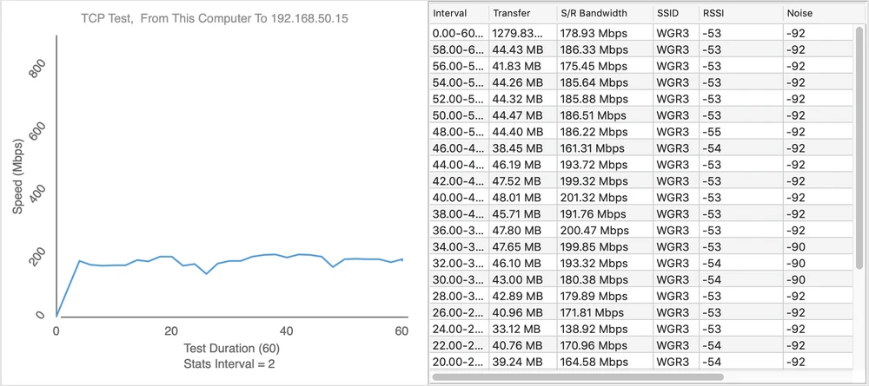Click the Noise column header
Screen dimensions: 869x386
coord(817,14)
